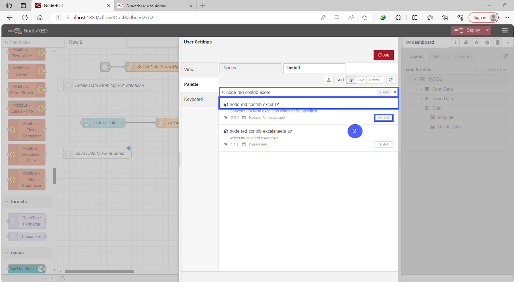Open the info sidebar icon
This screenshot has width=514, height=282.
(x=455, y=42)
